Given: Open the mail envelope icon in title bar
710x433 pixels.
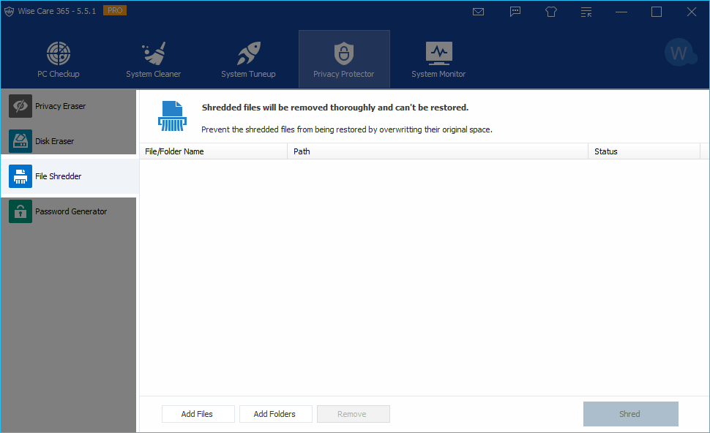Looking at the screenshot, I should click(478, 12).
